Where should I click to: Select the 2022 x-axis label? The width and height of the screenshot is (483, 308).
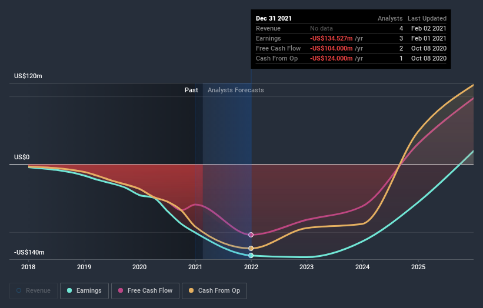tap(251, 267)
